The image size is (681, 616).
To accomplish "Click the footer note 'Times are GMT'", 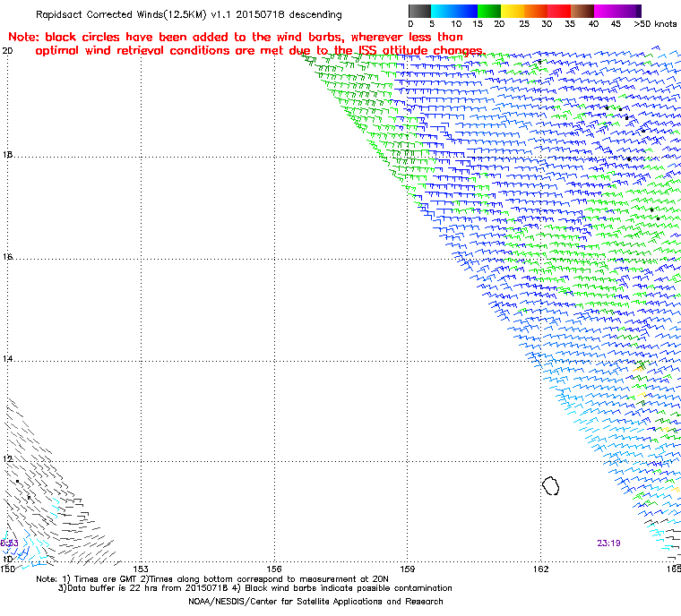I will pyautogui.click(x=104, y=579).
